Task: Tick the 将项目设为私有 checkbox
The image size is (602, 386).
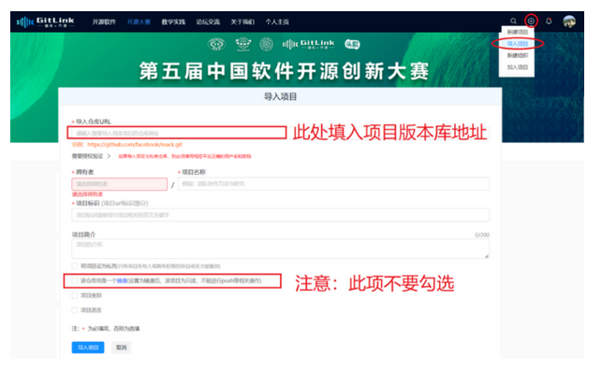Action: (75, 266)
